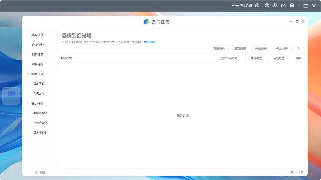Image resolution: width=321 pixels, height=180 pixels.
Task: Select 下载任务 in sidebar
Action: (37, 54)
